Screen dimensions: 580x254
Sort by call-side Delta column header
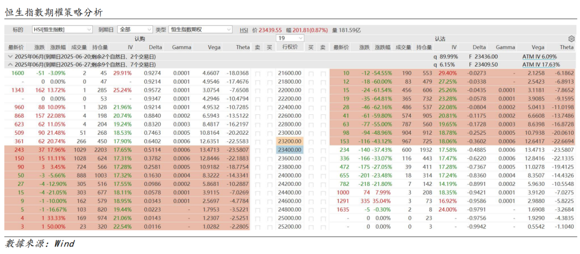[x=155, y=47]
